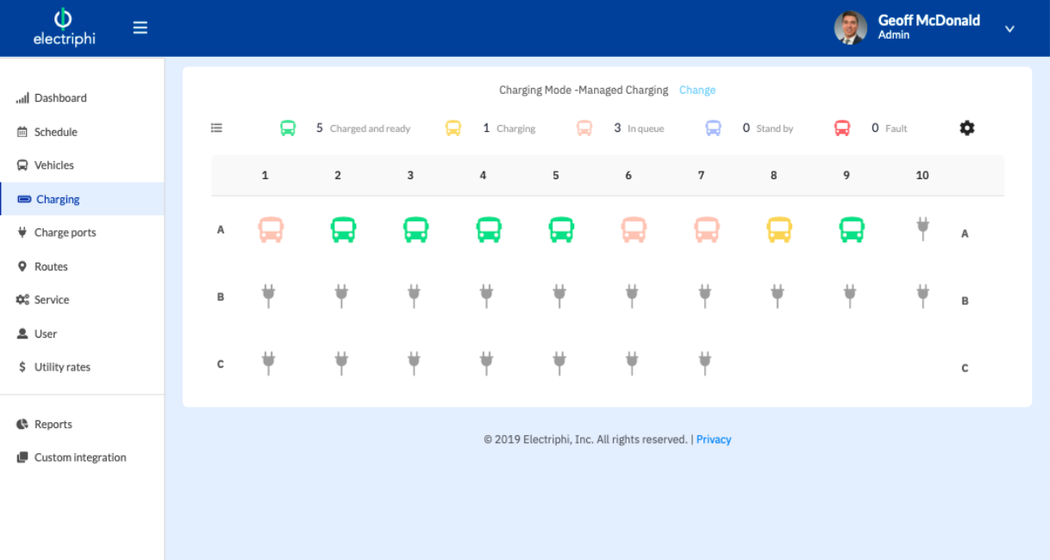Expand the user account dropdown arrow
This screenshot has width=1050, height=560.
[1009, 28]
